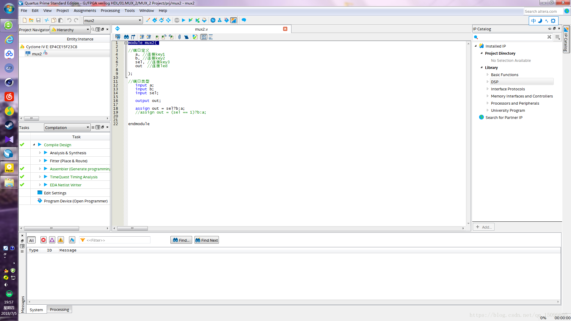Click the code editor horizontal scrollbar thumb

coord(132,228)
